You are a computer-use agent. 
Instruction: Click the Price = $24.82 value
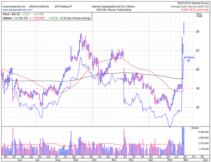(x=11, y=14)
